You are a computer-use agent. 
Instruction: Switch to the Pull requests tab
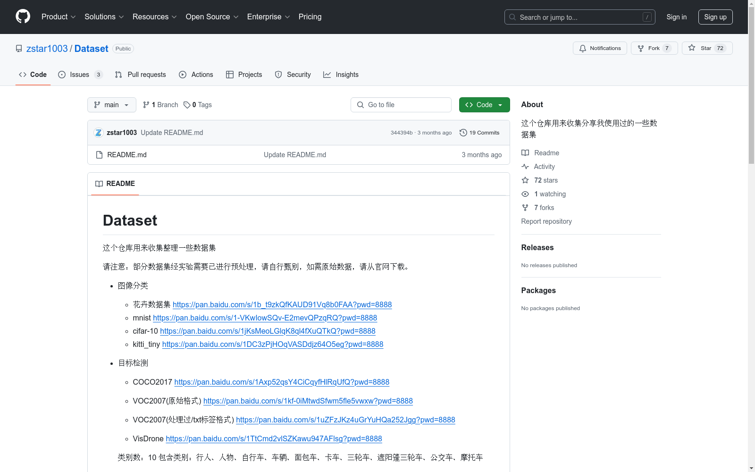click(x=141, y=75)
